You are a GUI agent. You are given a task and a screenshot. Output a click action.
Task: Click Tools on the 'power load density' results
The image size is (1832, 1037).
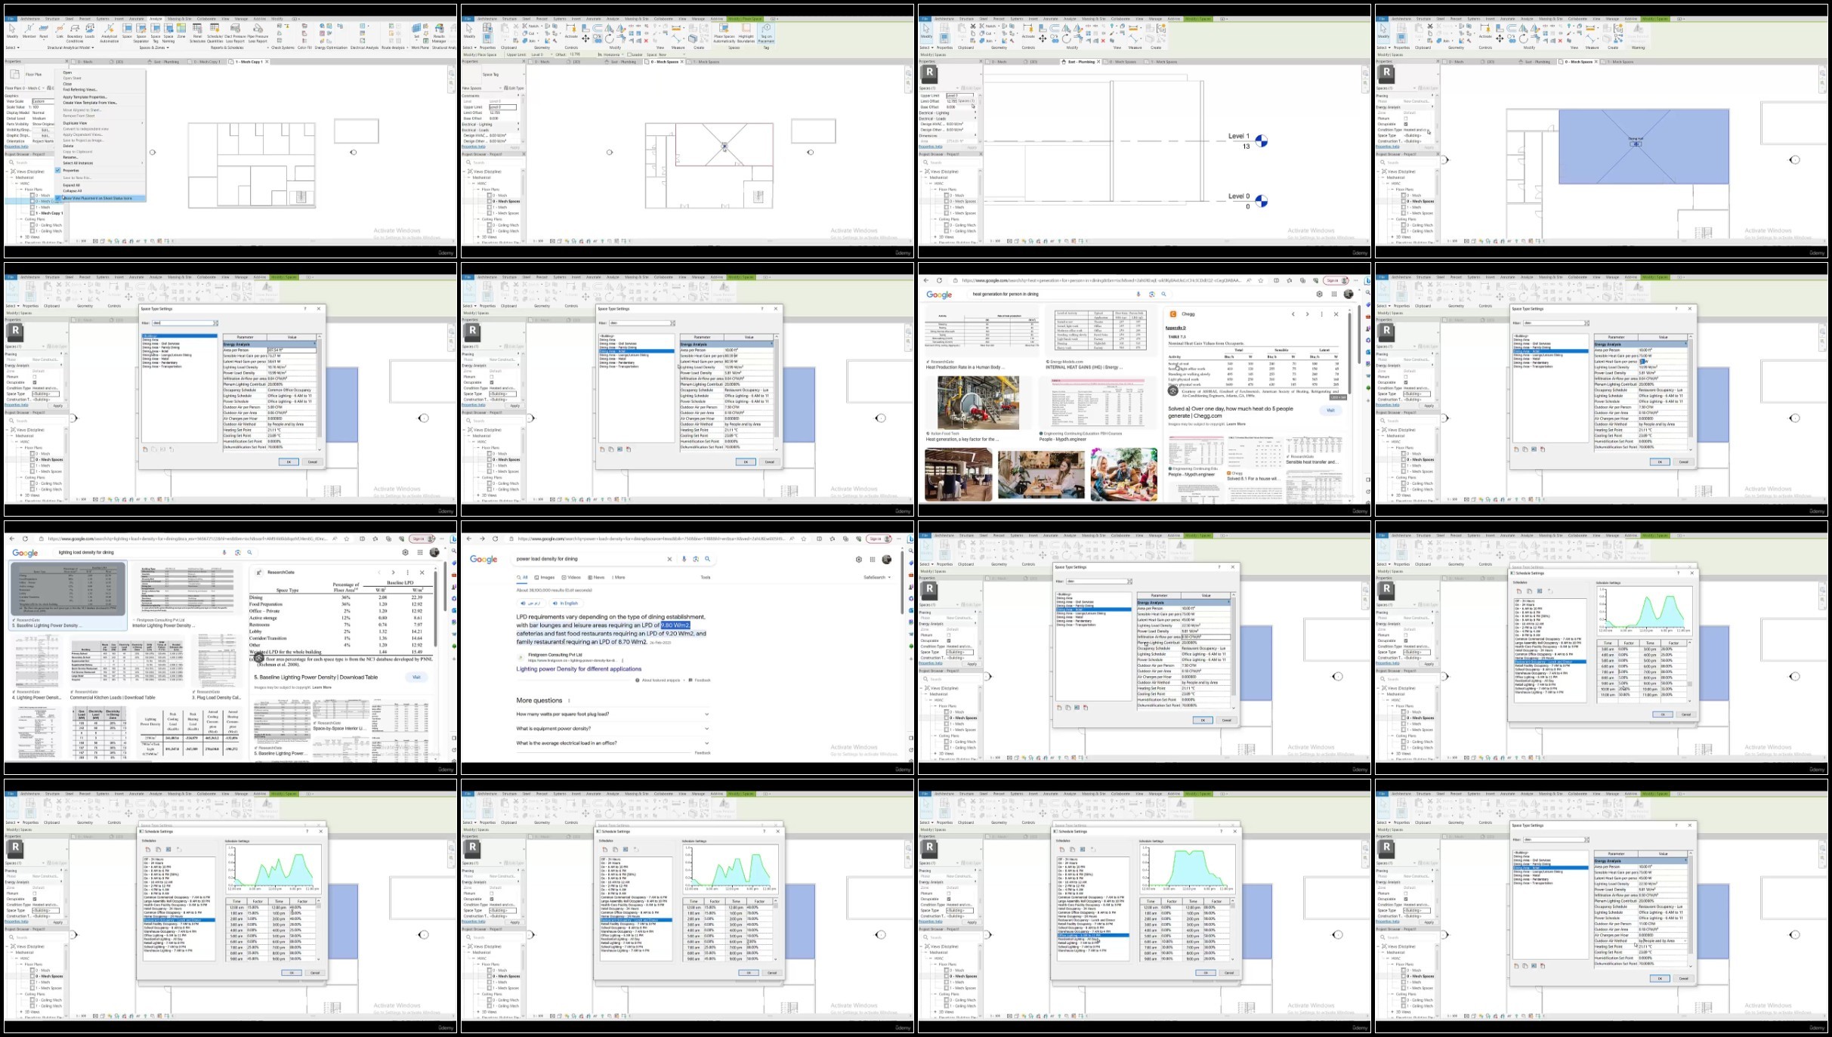click(x=706, y=577)
